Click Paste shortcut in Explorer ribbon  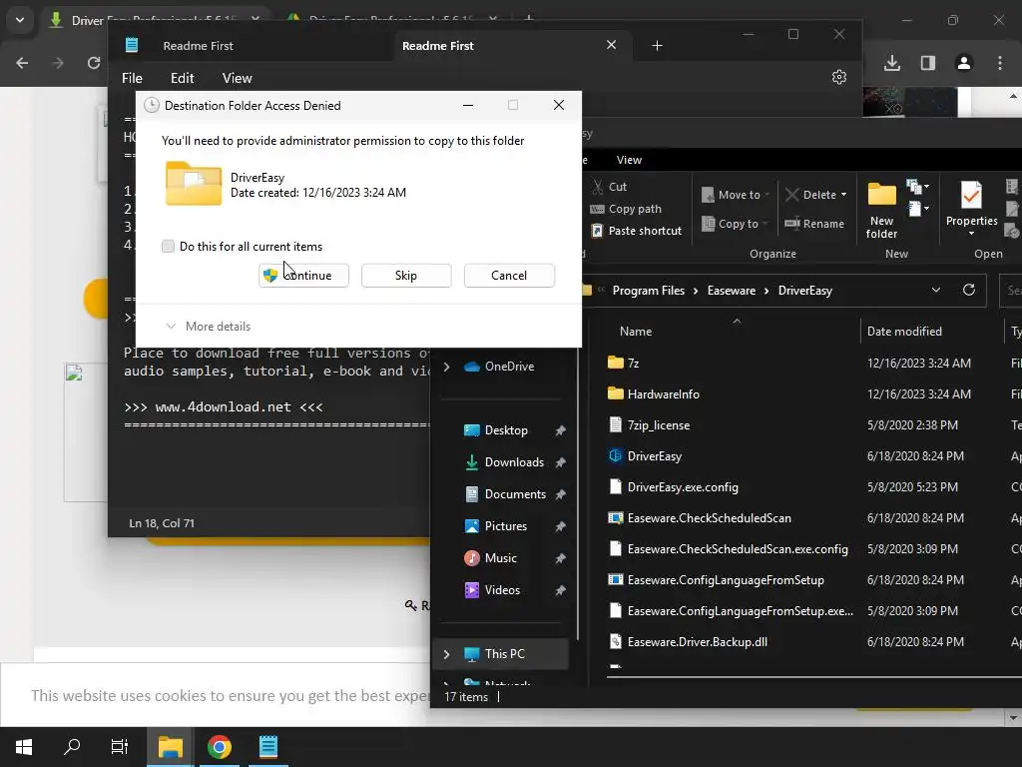click(636, 231)
